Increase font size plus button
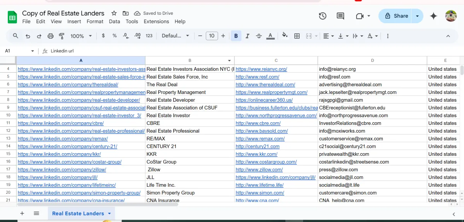Viewport: 464px width, 222px height. tap(223, 36)
